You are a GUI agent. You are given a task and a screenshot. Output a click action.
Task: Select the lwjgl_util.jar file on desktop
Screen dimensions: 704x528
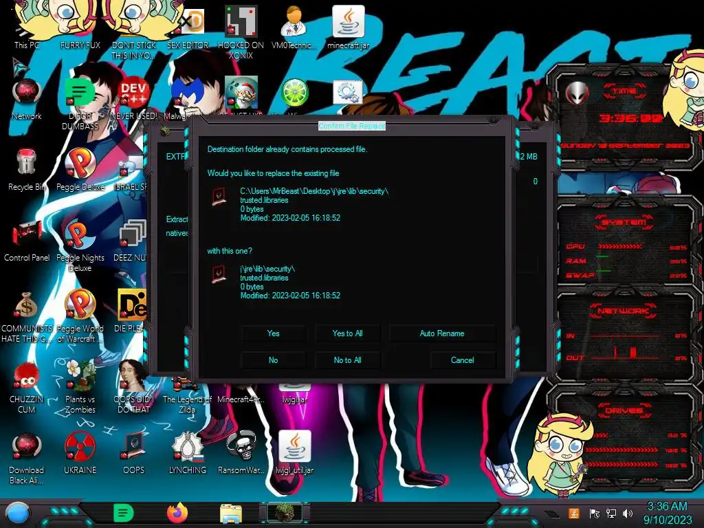point(294,454)
